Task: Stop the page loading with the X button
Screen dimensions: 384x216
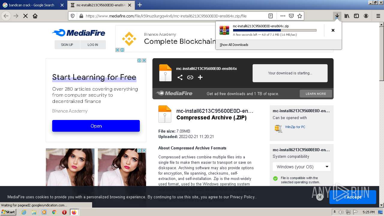Action: tap(25, 16)
